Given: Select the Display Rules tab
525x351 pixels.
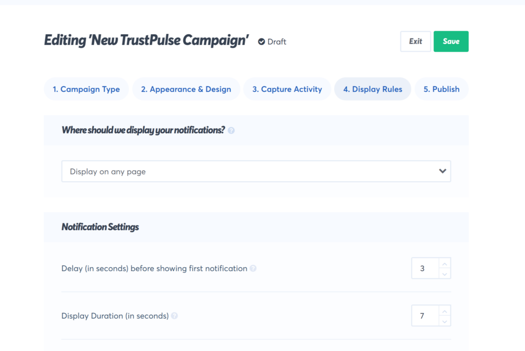Looking at the screenshot, I should point(373,89).
